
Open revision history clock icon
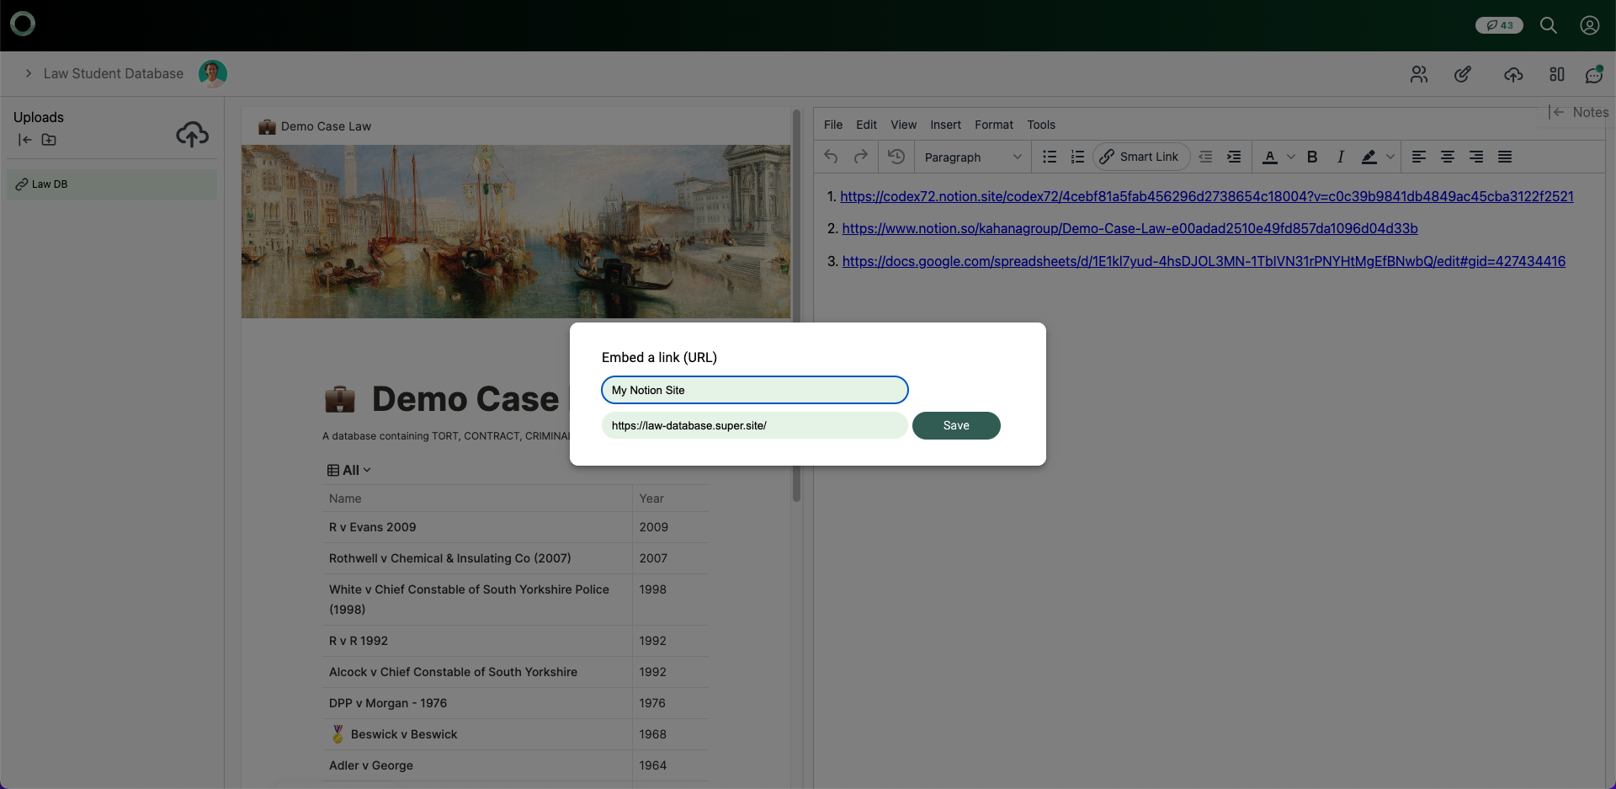pyautogui.click(x=896, y=157)
